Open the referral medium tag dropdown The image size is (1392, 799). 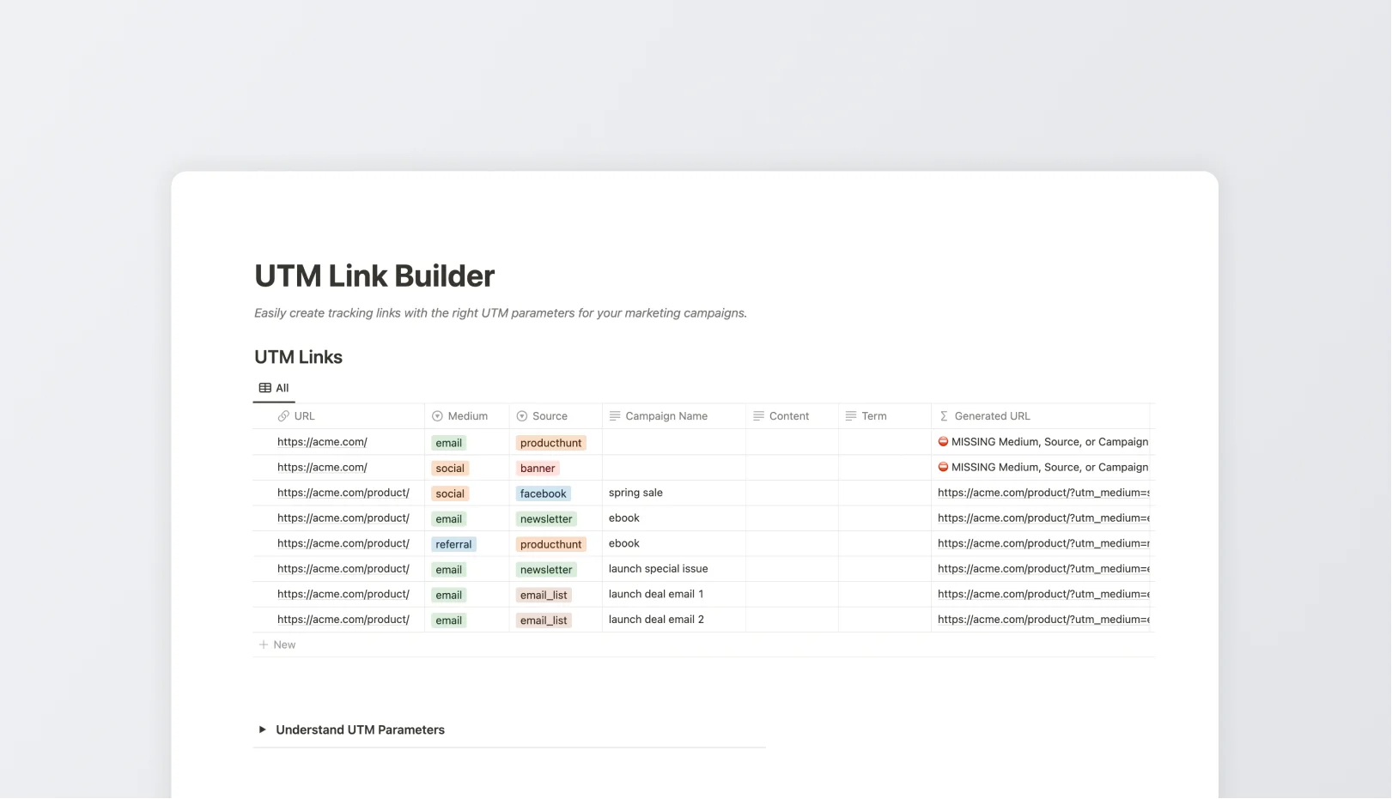pos(453,544)
